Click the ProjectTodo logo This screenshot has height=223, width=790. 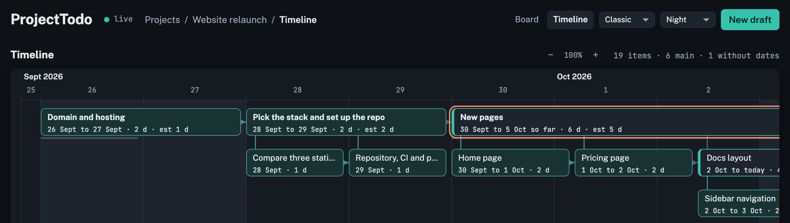point(51,20)
